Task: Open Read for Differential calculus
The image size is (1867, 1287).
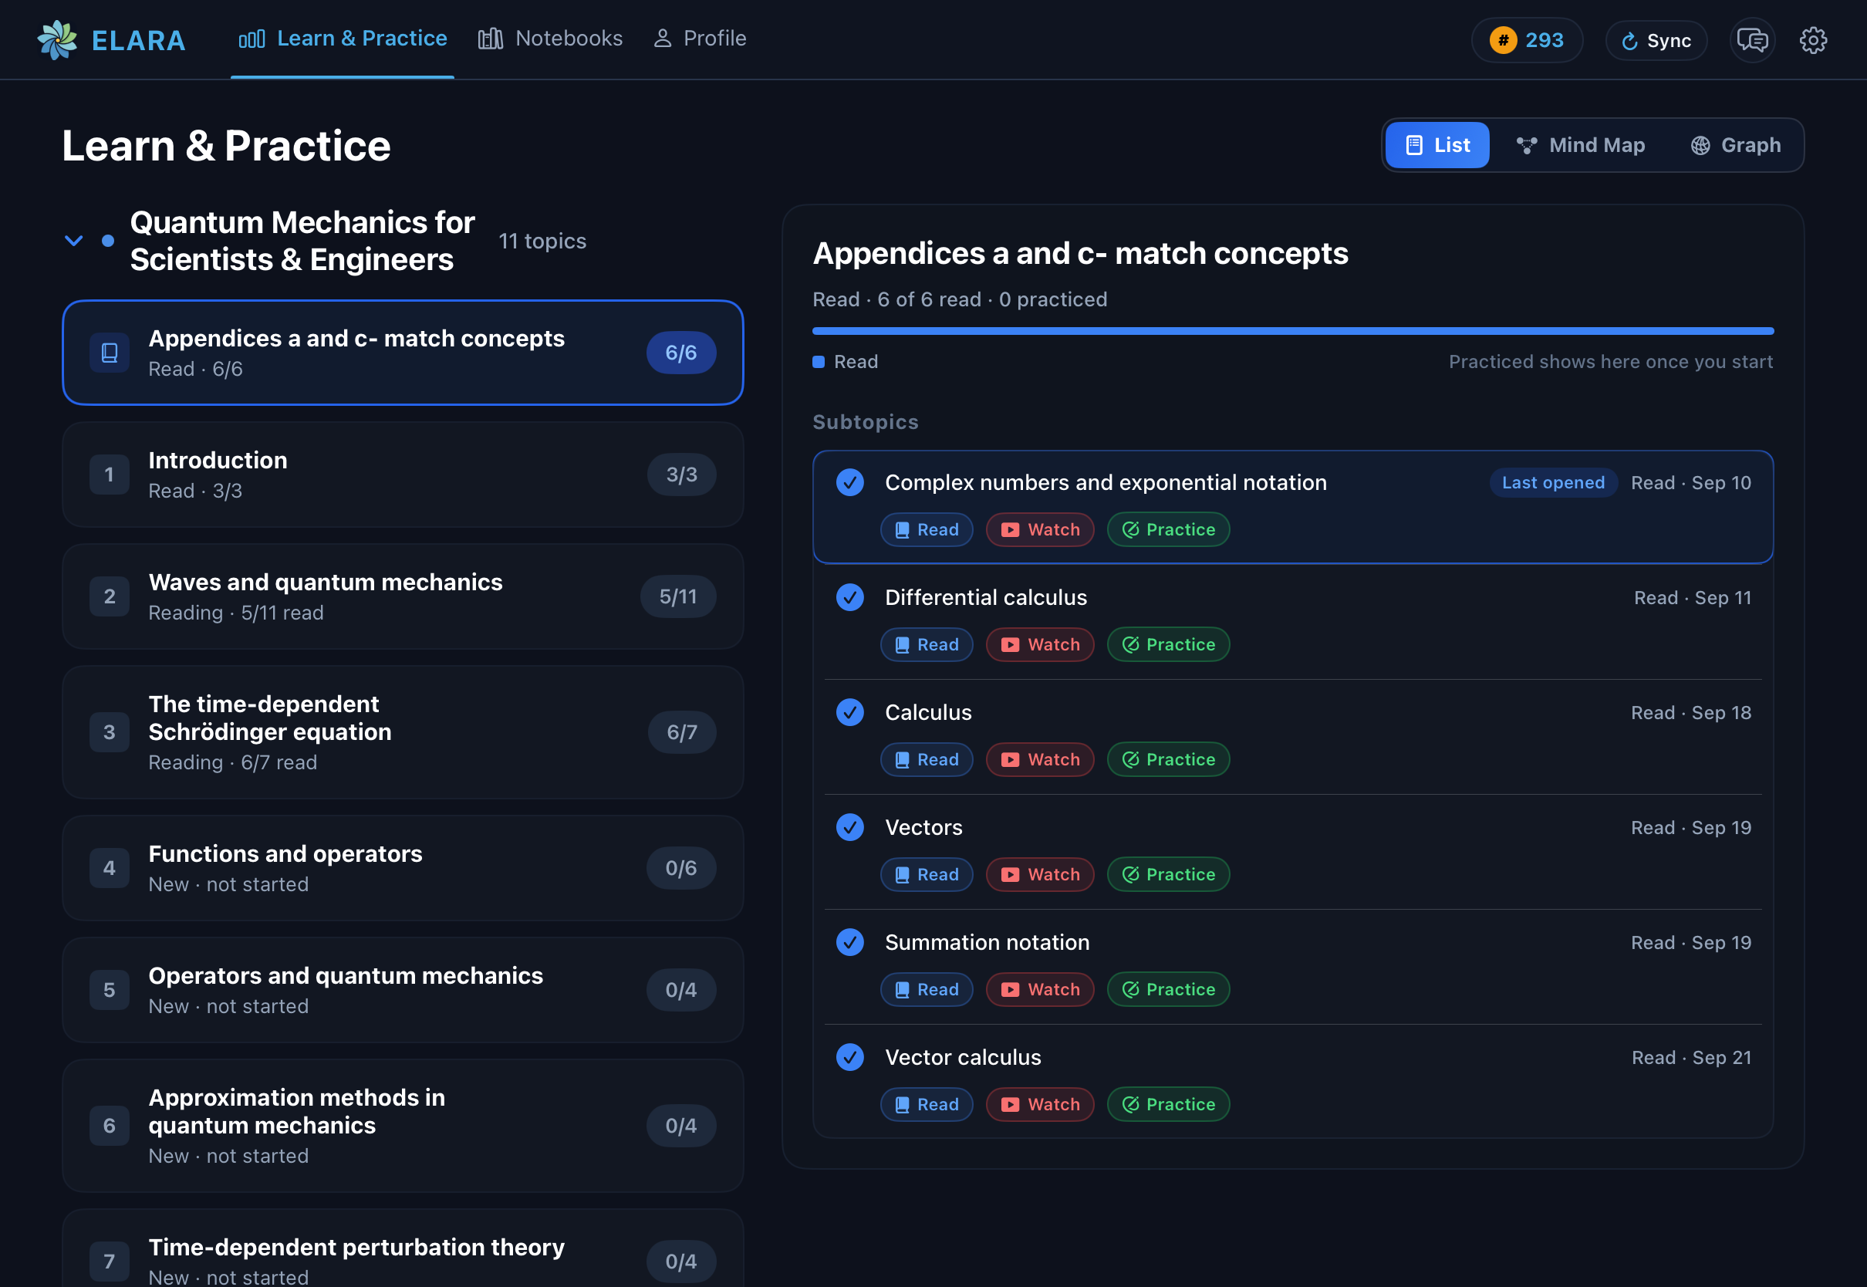Action: click(927, 644)
